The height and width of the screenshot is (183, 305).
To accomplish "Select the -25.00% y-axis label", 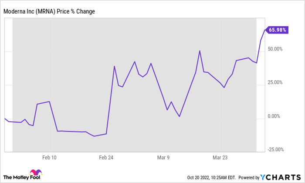I will 274,150.
